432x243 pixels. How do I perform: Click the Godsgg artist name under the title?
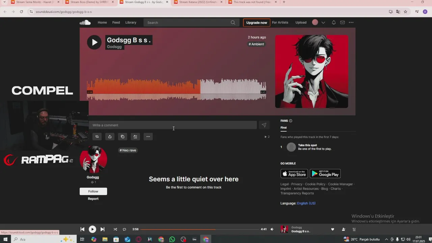point(114,47)
